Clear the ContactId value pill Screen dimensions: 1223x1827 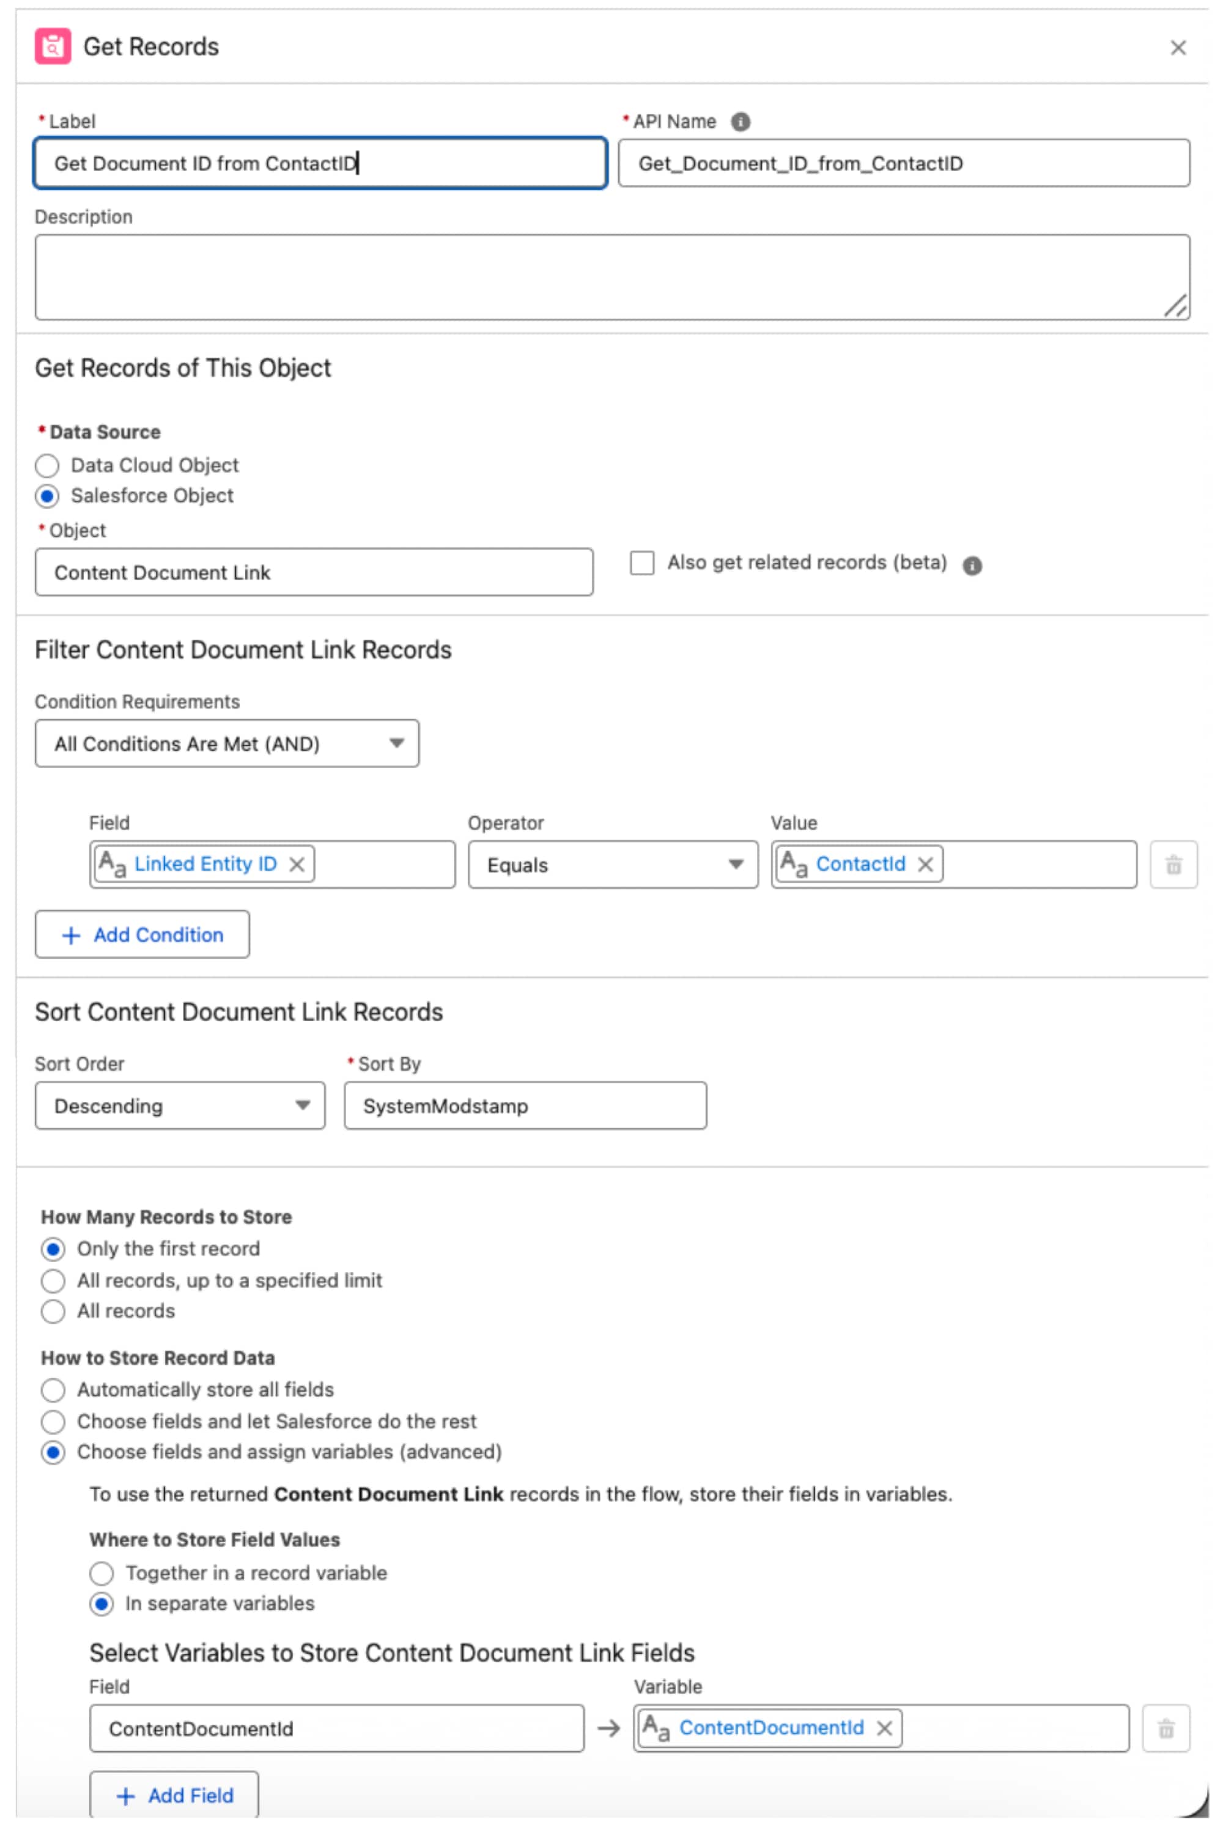click(x=925, y=864)
